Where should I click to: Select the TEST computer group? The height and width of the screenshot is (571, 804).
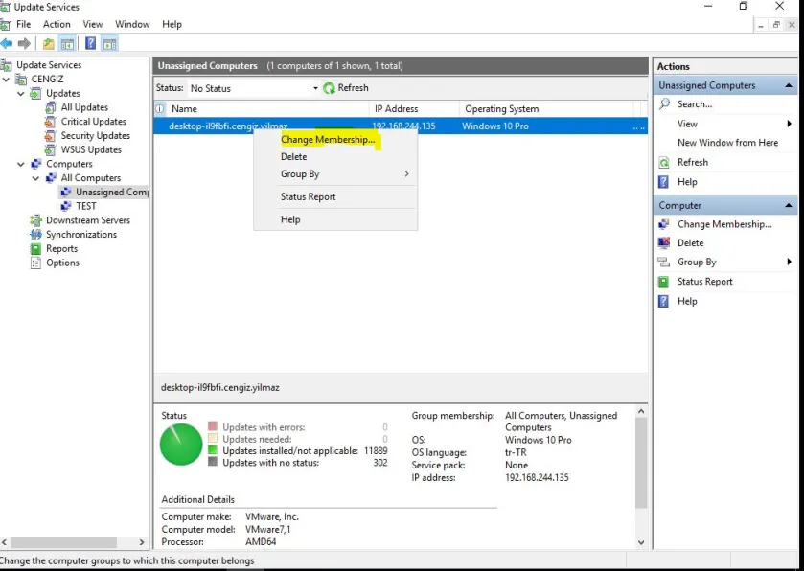click(x=85, y=206)
